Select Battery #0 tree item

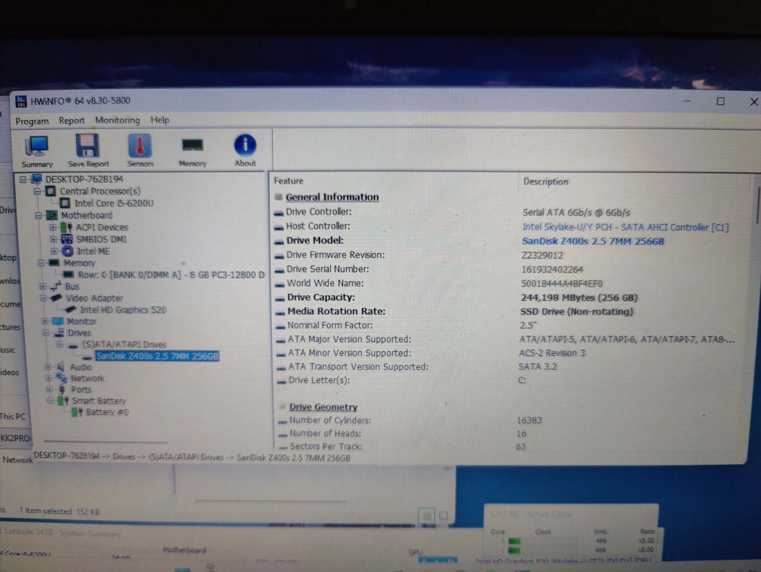pos(107,412)
